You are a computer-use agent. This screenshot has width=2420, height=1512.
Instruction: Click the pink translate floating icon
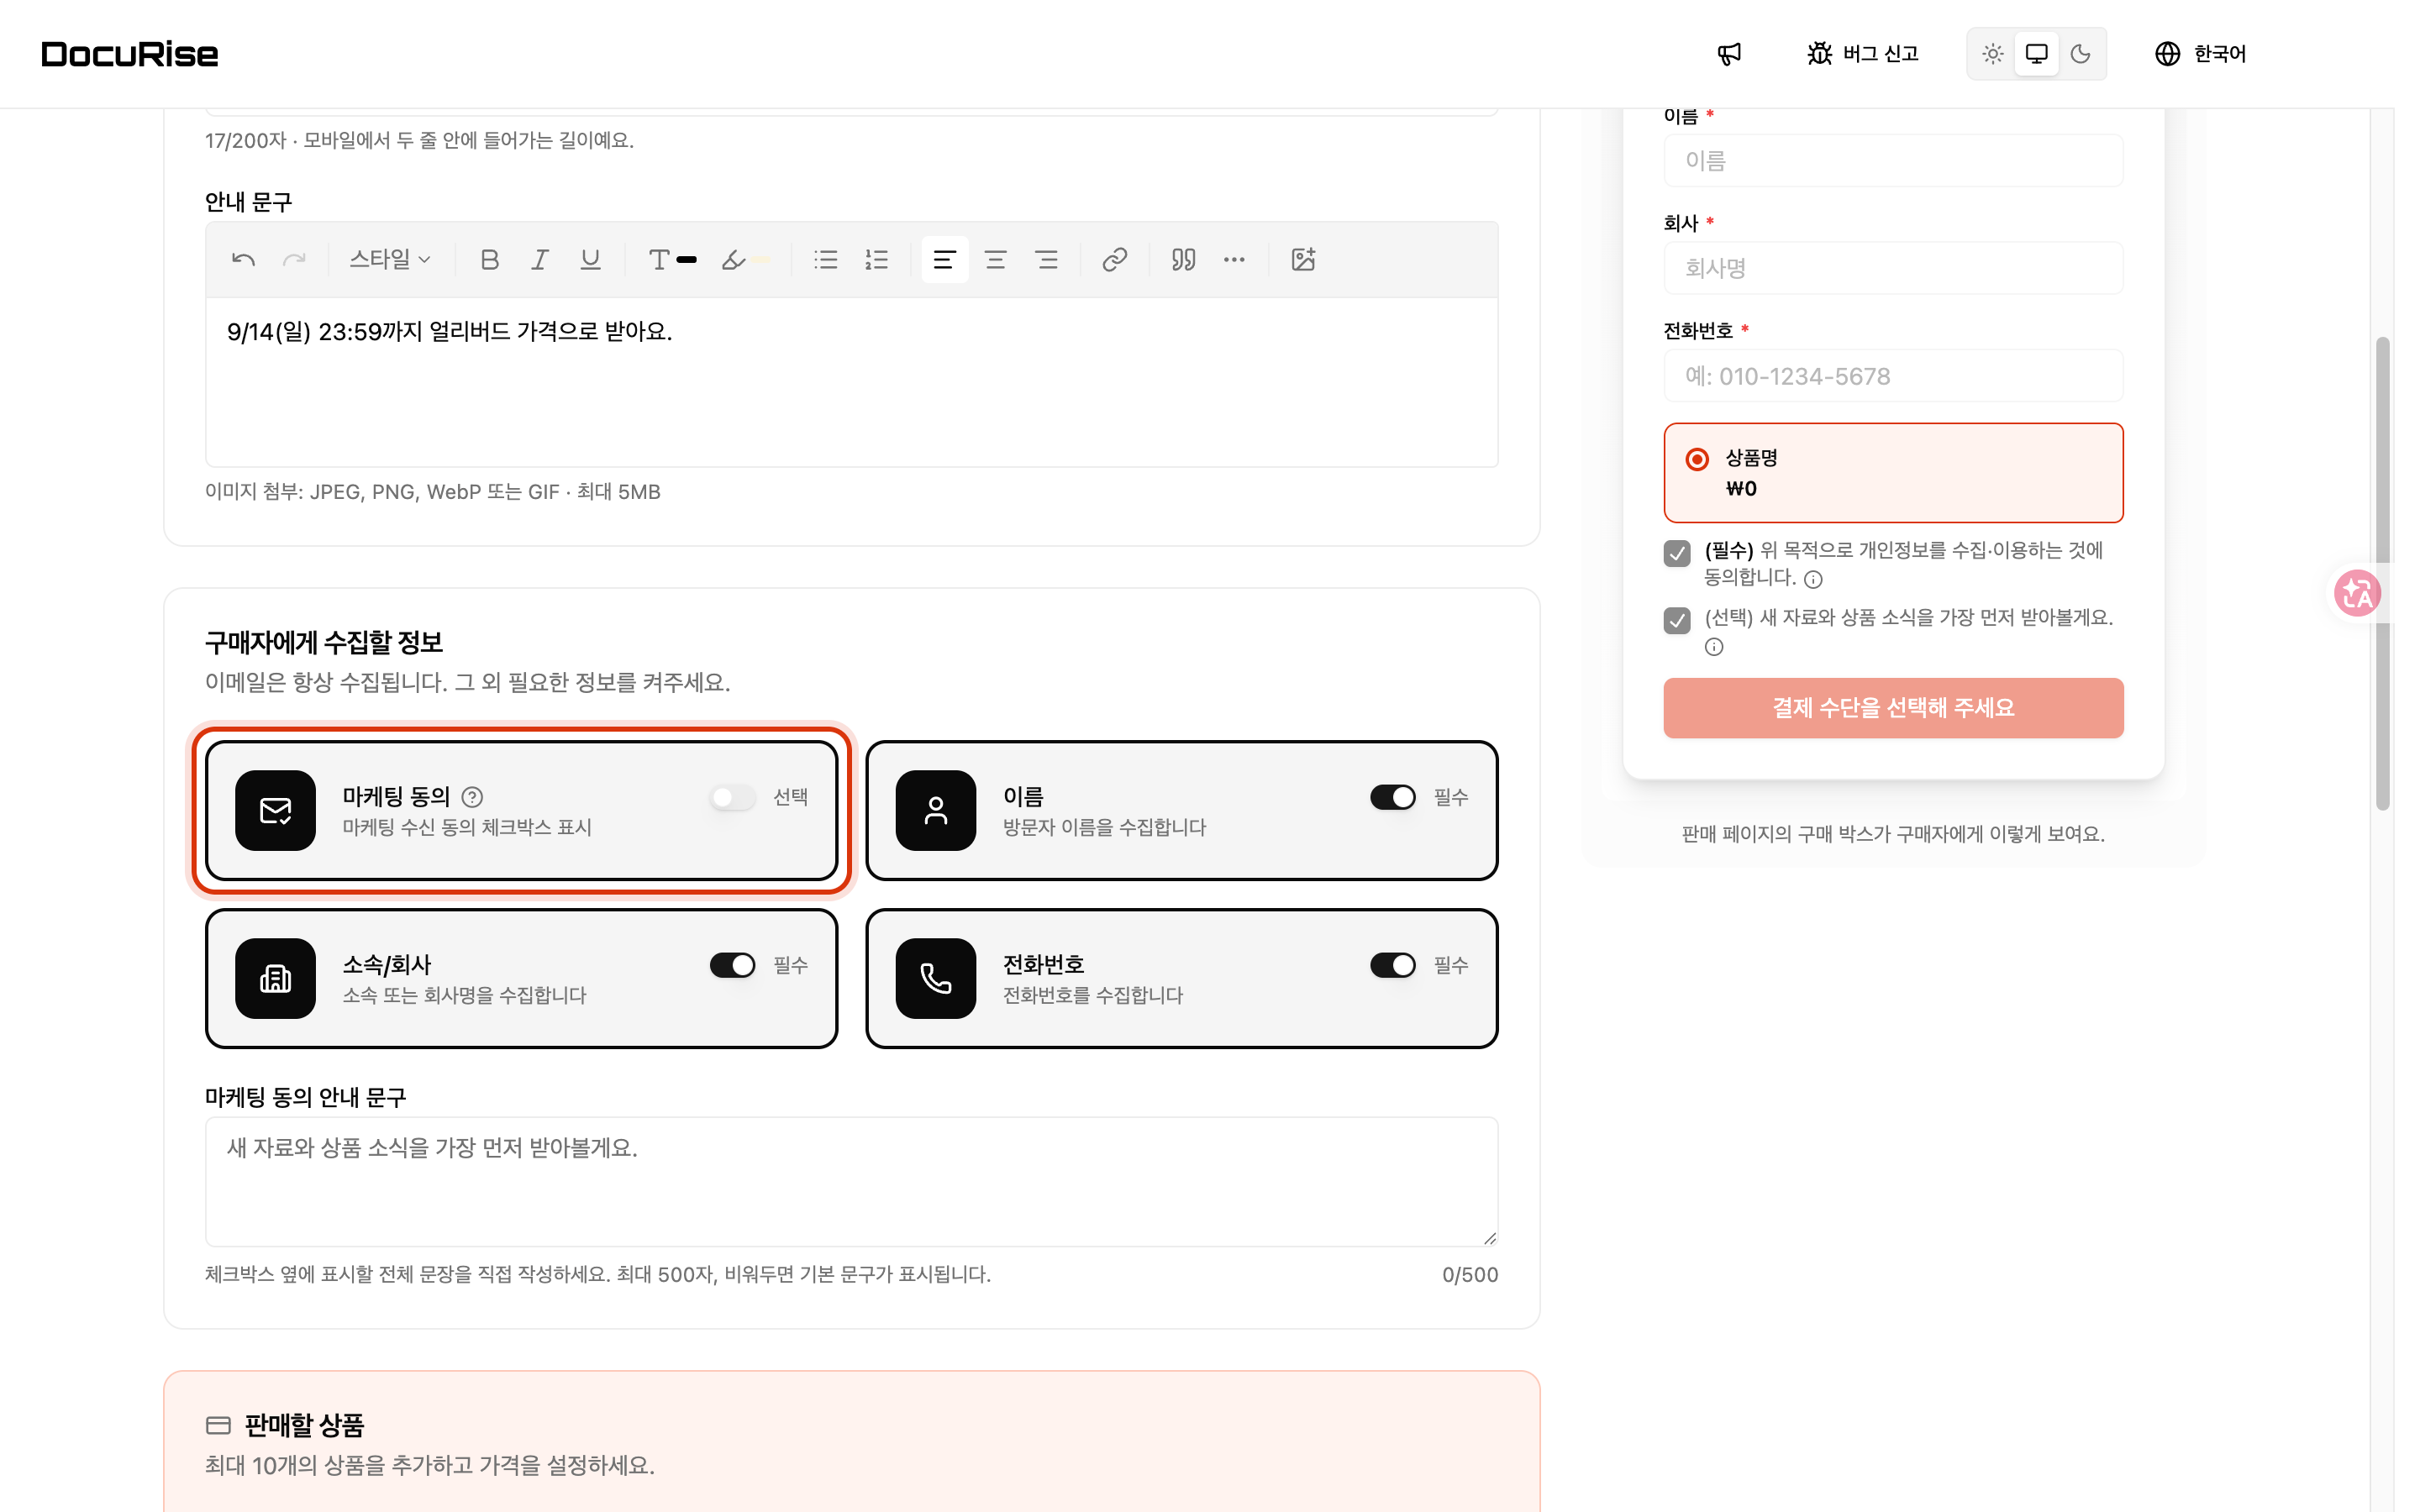2357,593
